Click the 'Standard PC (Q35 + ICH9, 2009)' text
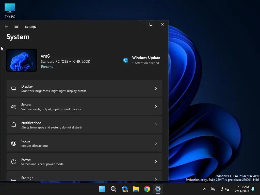 click(66, 61)
